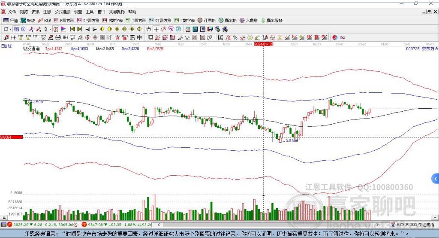Screen dimensions: 439x238
Task: Click the up-triangle button beside volume panel
Action: [x=4, y=217]
